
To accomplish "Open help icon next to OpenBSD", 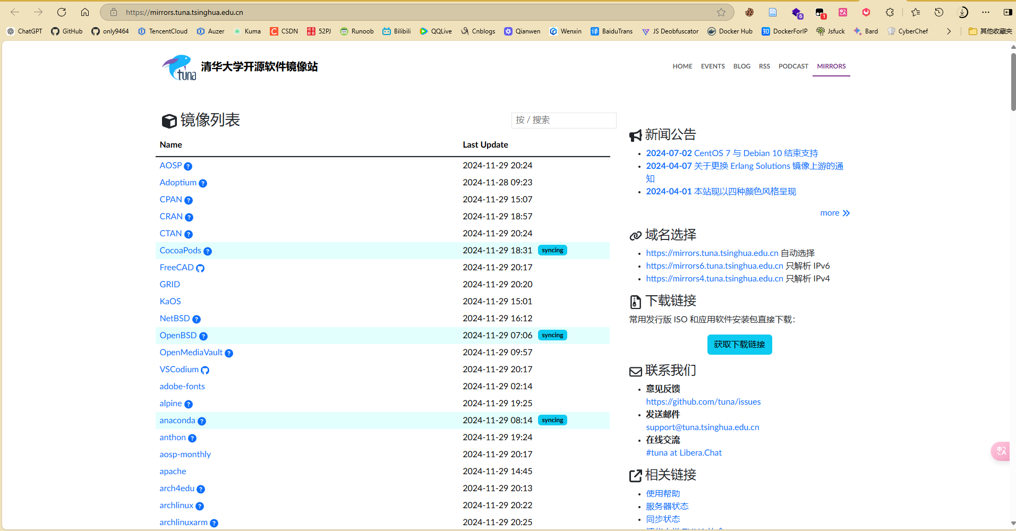I will coord(203,336).
